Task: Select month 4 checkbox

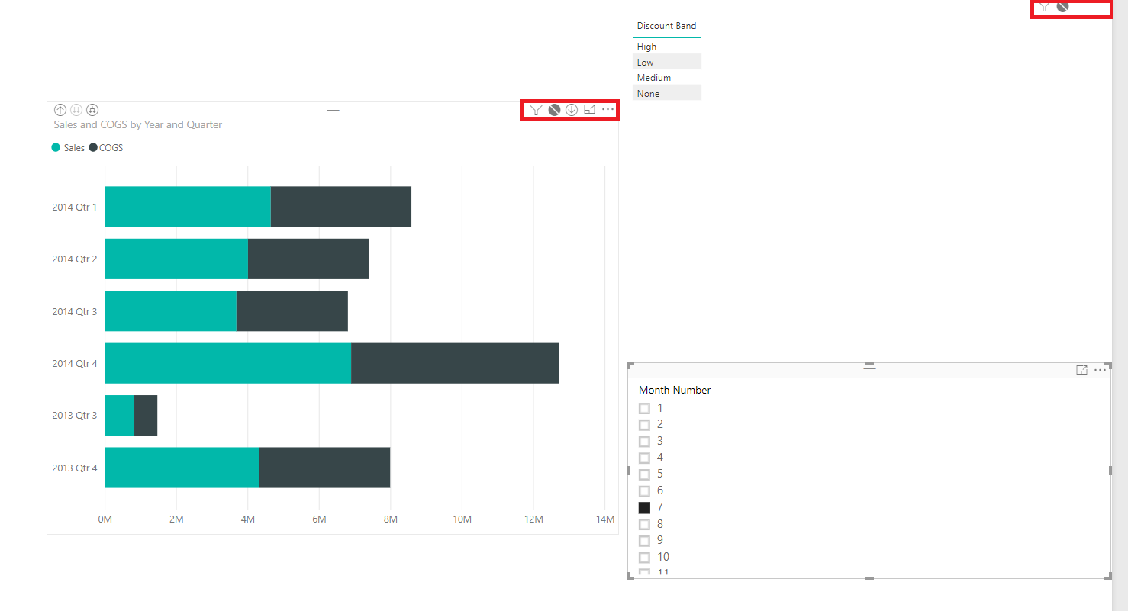Action: [644, 458]
